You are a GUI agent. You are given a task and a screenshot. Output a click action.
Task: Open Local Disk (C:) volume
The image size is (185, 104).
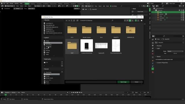click(x=53, y=23)
